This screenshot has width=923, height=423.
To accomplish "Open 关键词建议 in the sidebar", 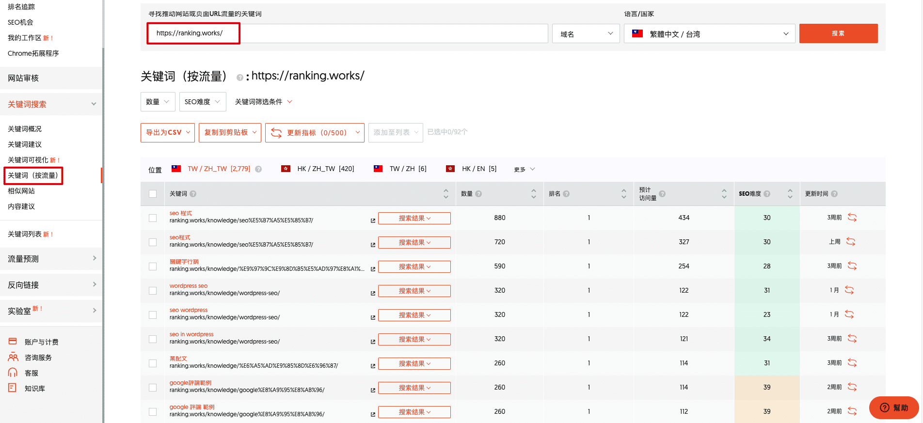I will pyautogui.click(x=25, y=144).
